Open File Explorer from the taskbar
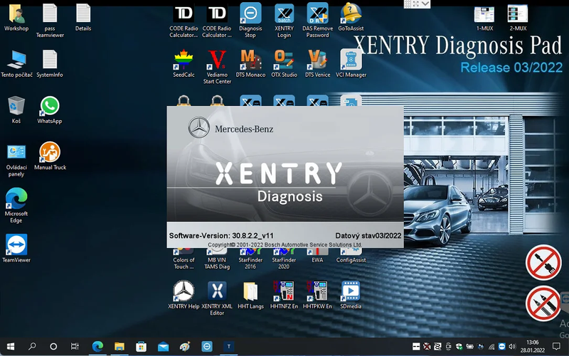 pyautogui.click(x=119, y=347)
